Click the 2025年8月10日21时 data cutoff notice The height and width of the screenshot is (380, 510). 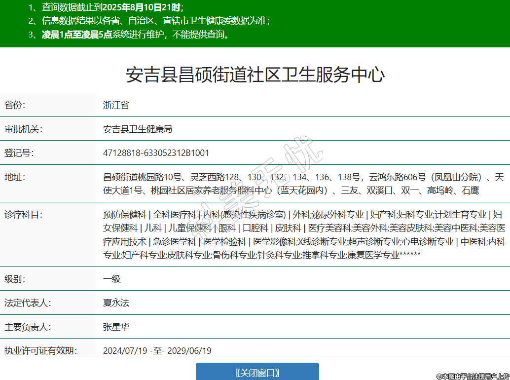tap(106, 7)
